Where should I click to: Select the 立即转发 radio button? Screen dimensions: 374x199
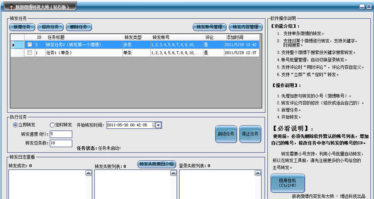(16, 125)
